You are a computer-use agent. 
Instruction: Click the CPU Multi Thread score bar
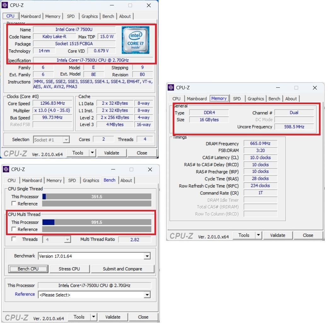coord(96,222)
